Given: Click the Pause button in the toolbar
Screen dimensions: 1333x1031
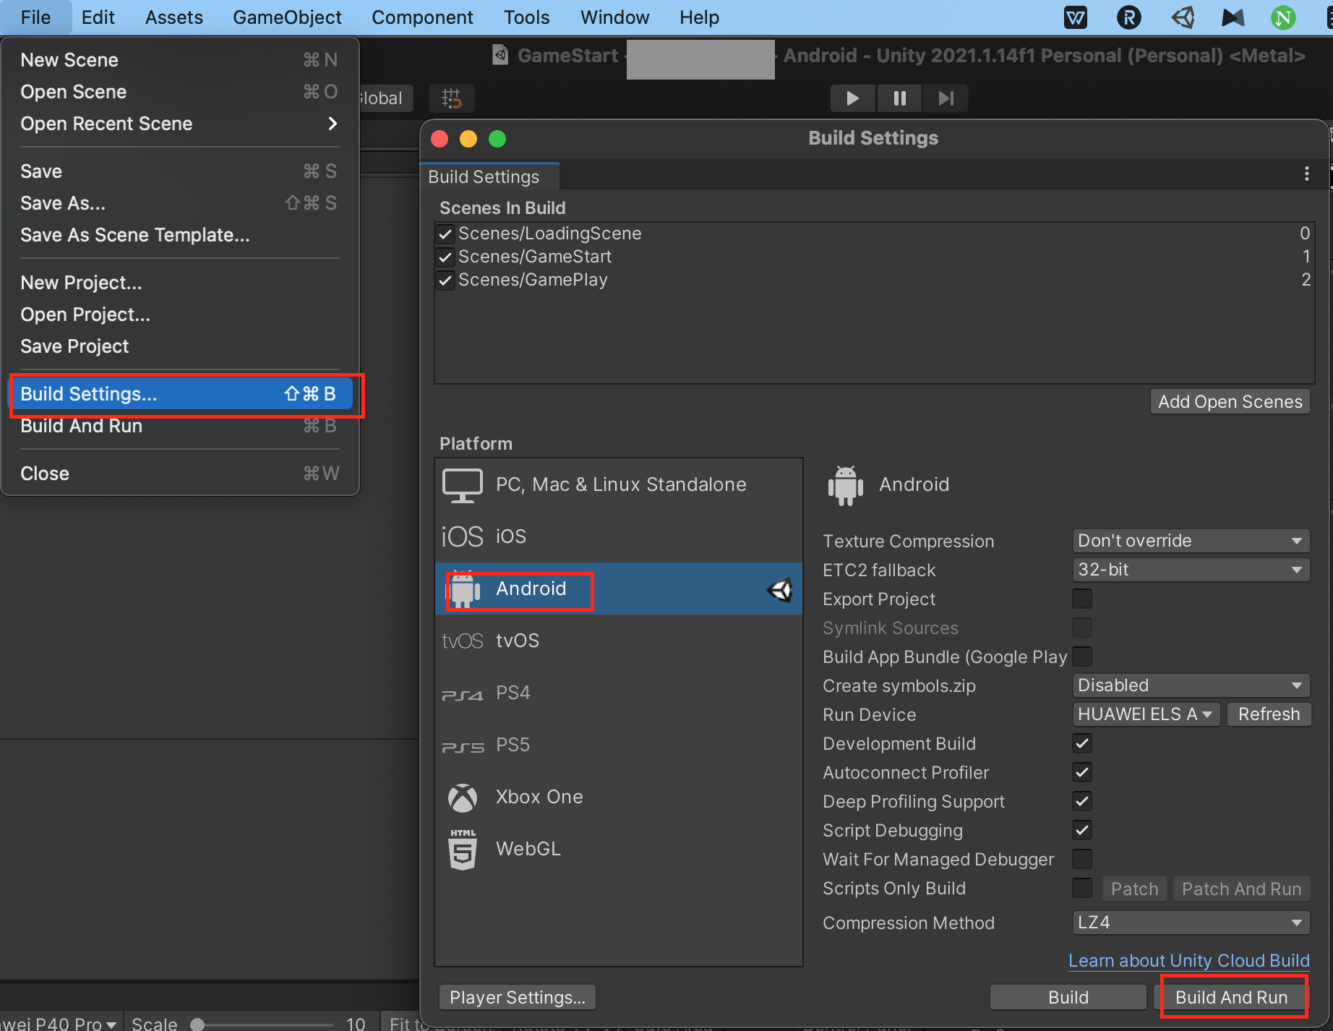Looking at the screenshot, I should tap(899, 98).
